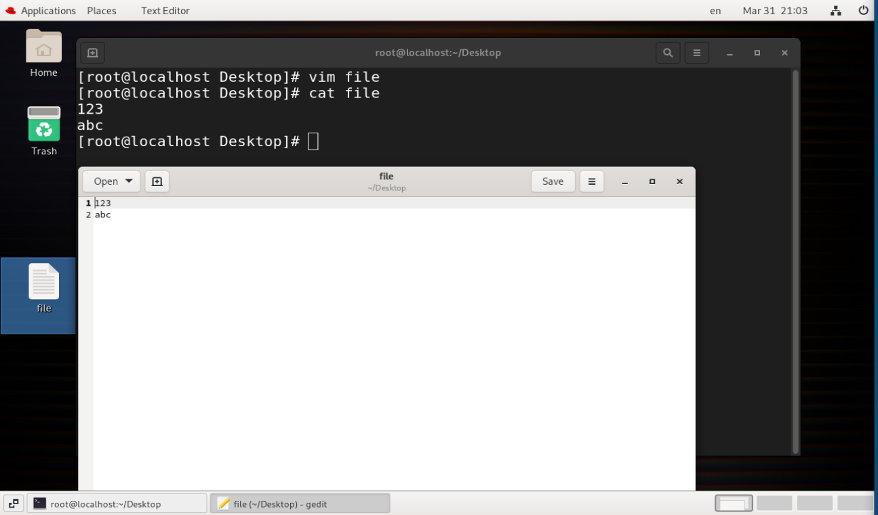Close the terminal window
Screen dimensions: 878x515
(x=784, y=53)
